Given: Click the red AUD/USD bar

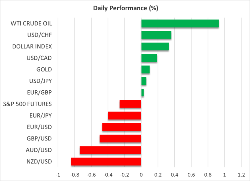Looking at the screenshot, I should coord(110,150).
